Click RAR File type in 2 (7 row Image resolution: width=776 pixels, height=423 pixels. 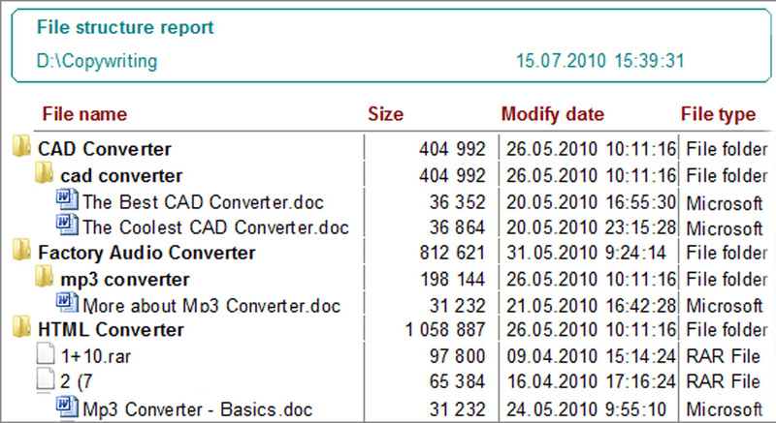[x=723, y=381]
